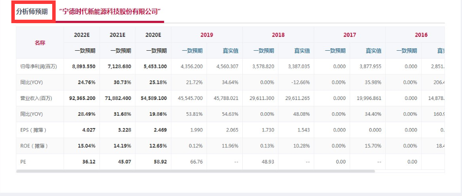Click the 2022E column header
This screenshot has height=196, width=462.
click(x=82, y=35)
